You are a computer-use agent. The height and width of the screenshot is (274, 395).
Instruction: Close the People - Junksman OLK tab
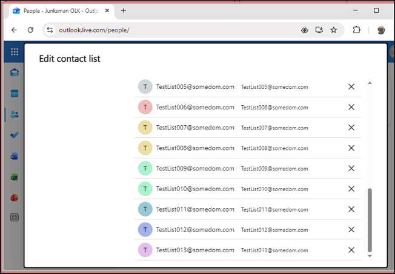[x=107, y=10]
